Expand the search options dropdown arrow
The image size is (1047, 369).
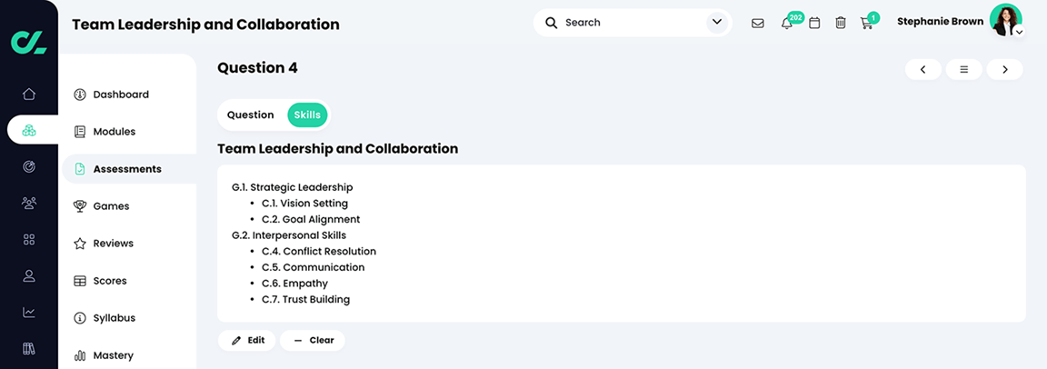tap(717, 23)
